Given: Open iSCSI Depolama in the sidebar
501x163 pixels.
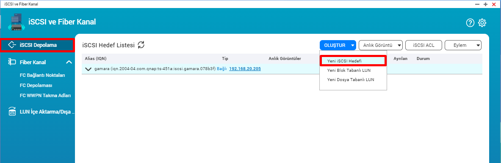Looking at the screenshot, I should click(x=37, y=45).
